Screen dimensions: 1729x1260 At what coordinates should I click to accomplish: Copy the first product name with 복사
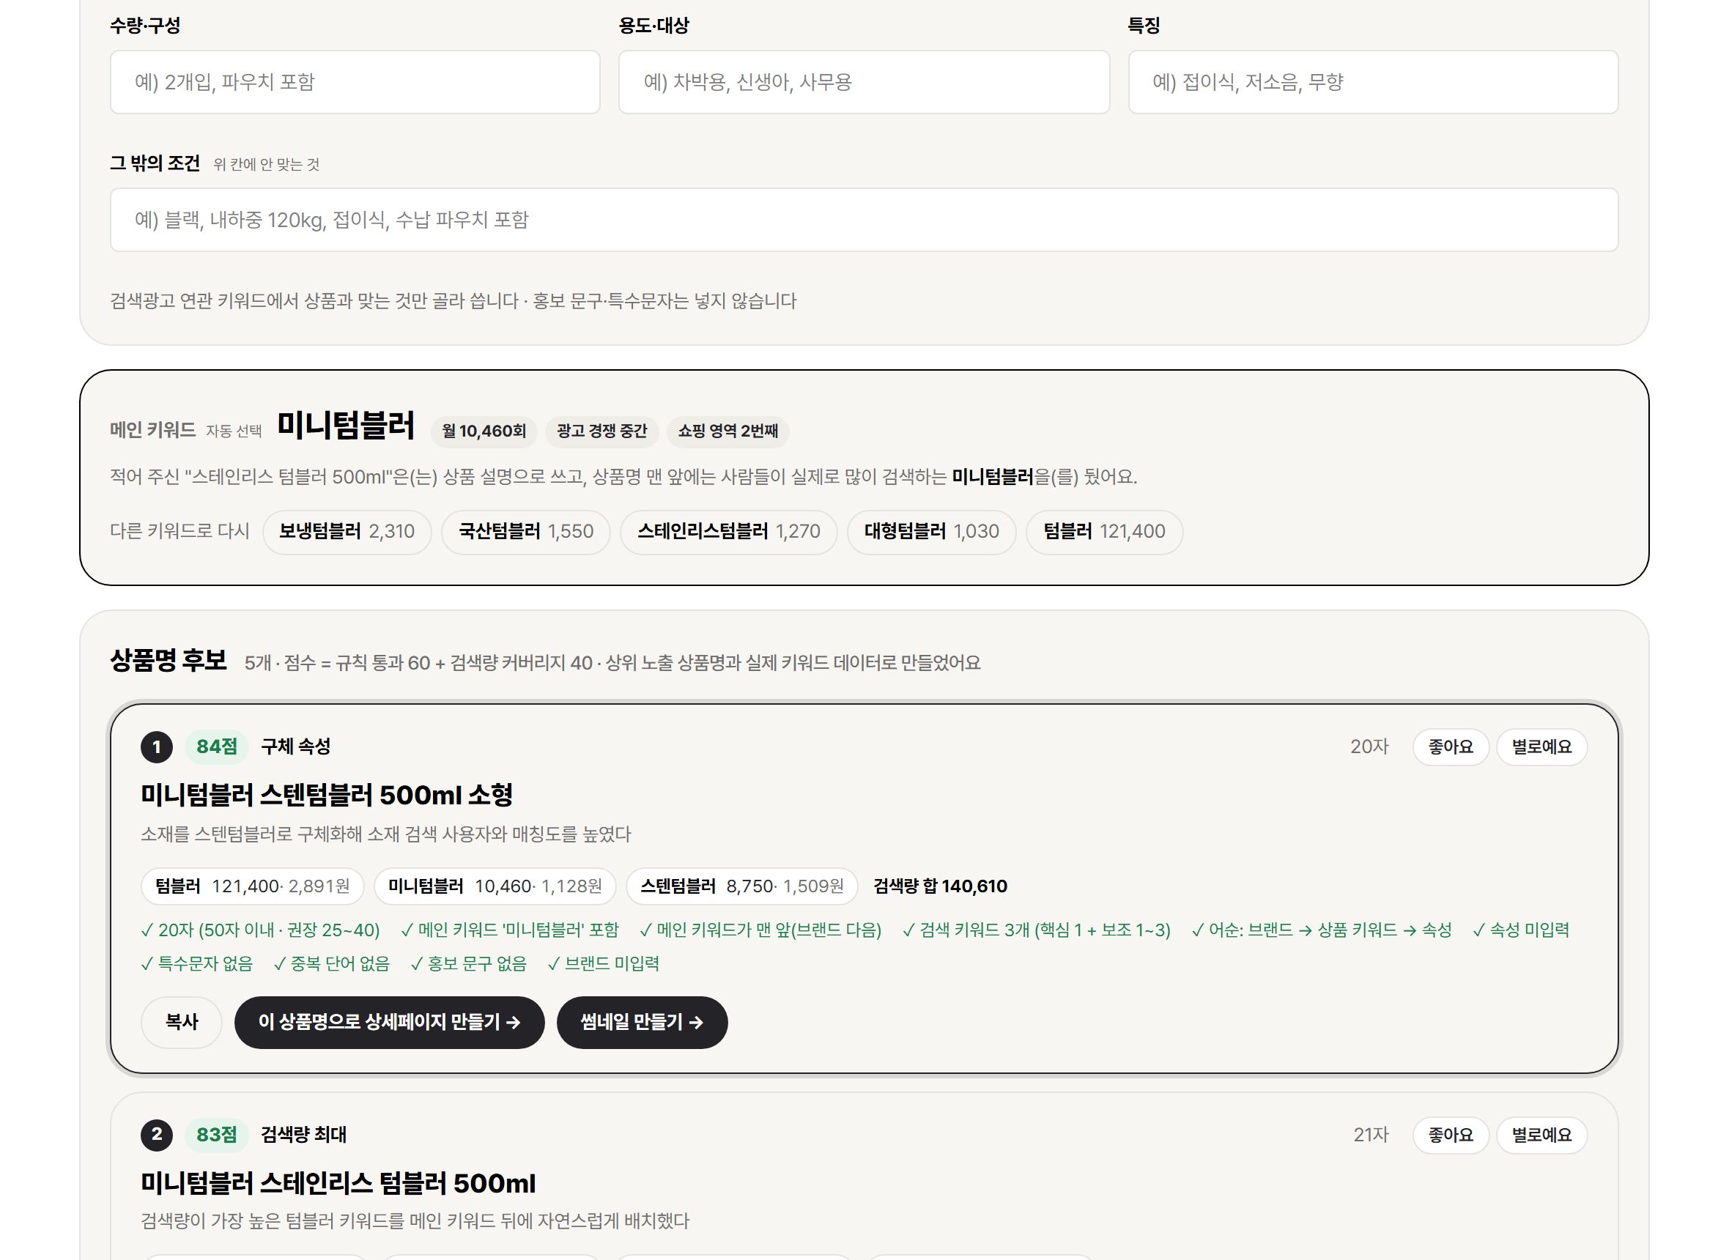click(182, 1022)
